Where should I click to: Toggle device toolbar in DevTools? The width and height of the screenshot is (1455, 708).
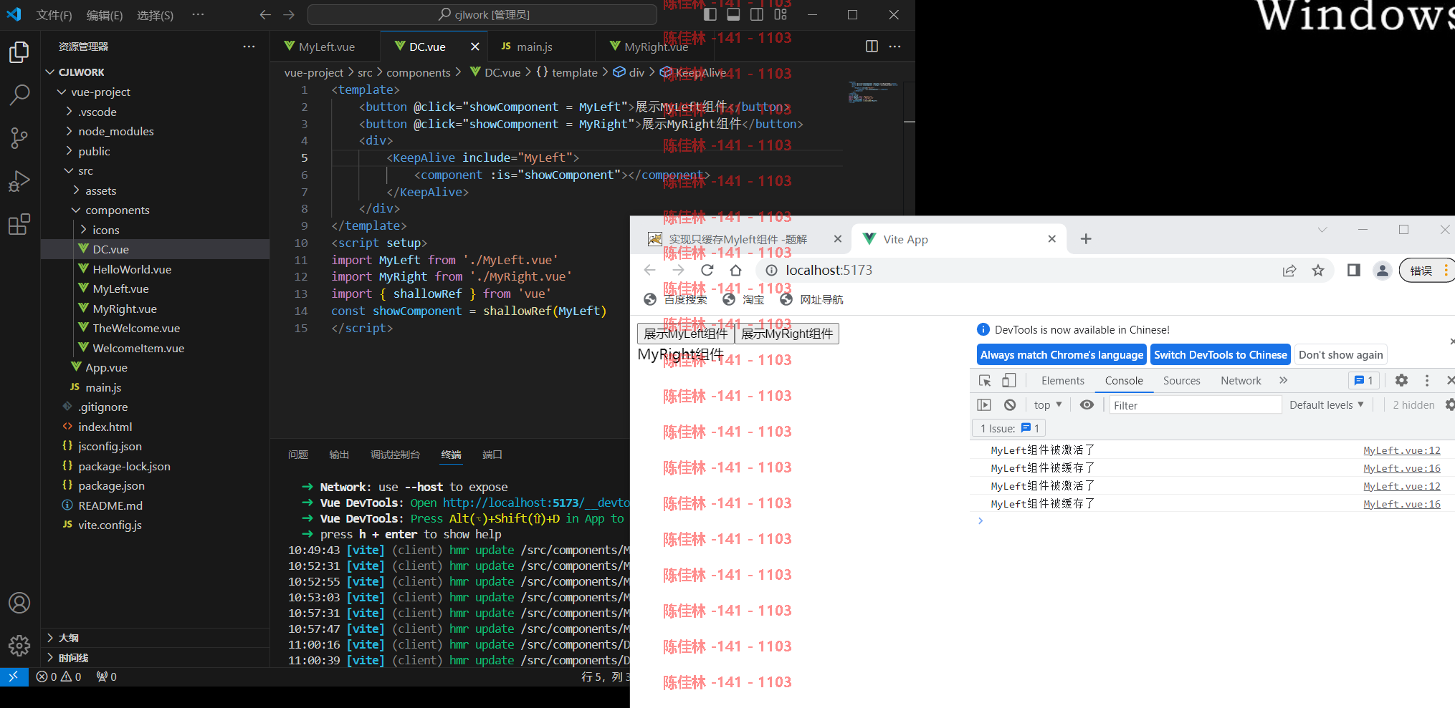tap(1009, 381)
